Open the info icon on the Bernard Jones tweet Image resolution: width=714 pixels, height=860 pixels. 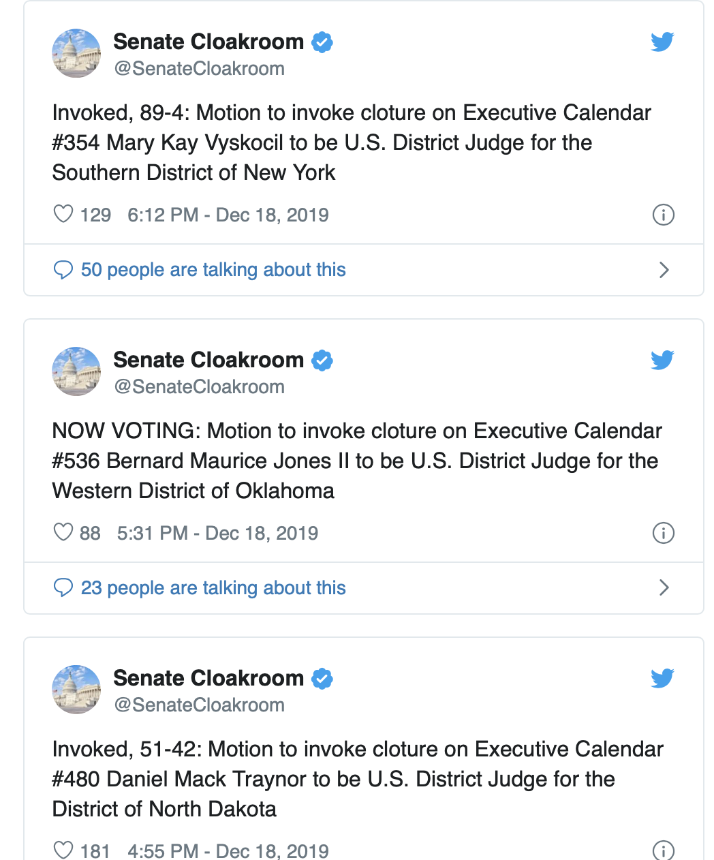point(664,533)
